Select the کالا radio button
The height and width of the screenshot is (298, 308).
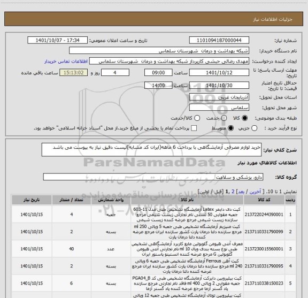[x=245, y=118]
